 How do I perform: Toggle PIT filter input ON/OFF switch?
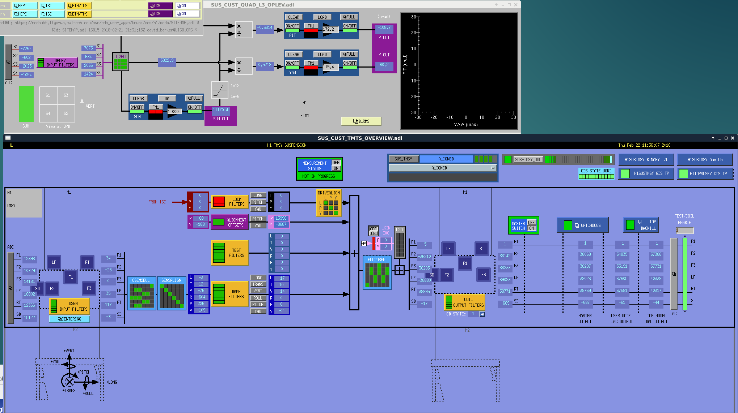click(292, 26)
